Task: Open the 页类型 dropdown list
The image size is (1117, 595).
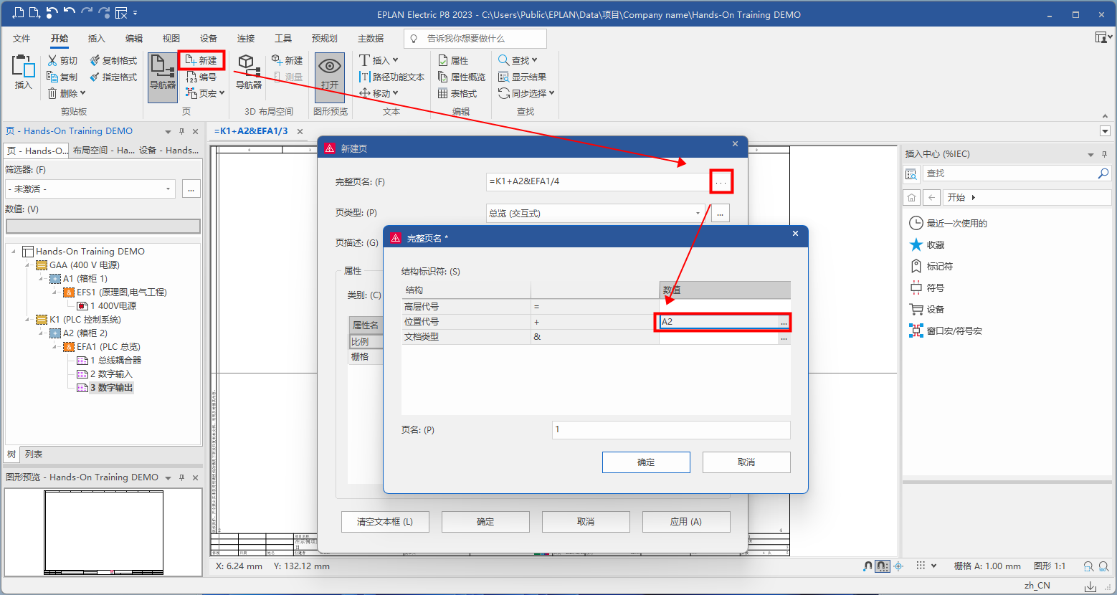Action: point(698,214)
